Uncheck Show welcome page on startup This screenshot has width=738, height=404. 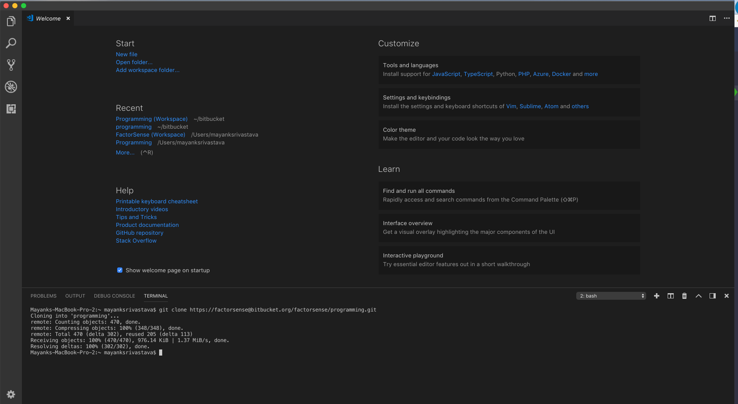click(120, 270)
